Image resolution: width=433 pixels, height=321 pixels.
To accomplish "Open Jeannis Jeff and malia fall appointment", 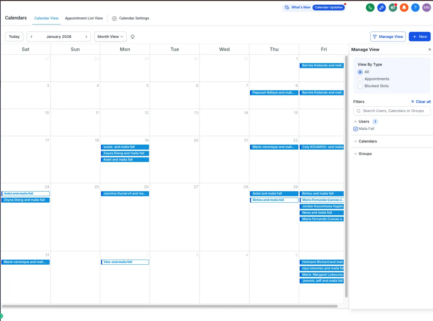I will tap(322, 281).
